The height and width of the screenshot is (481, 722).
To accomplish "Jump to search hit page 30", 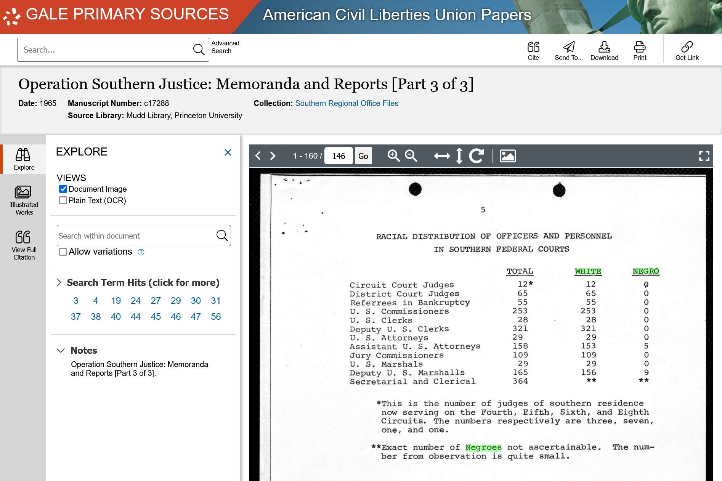I will point(196,301).
